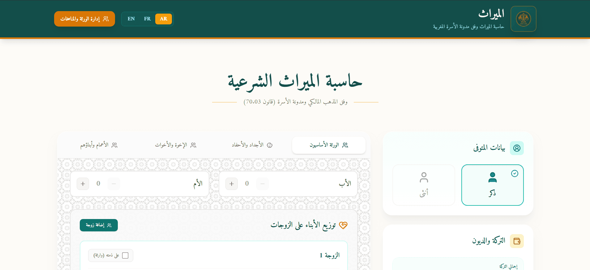The width and height of the screenshot is (590, 270).
Task: Switch to الأجداد والأحفاد tab
Action: coord(252,145)
